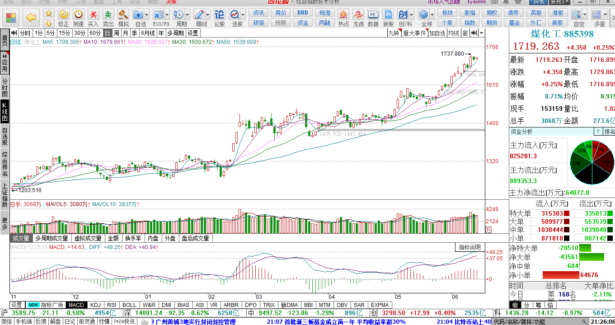615x325 pixels.
Task: Expand the 自选 dropdown arrow
Action: tap(147, 14)
